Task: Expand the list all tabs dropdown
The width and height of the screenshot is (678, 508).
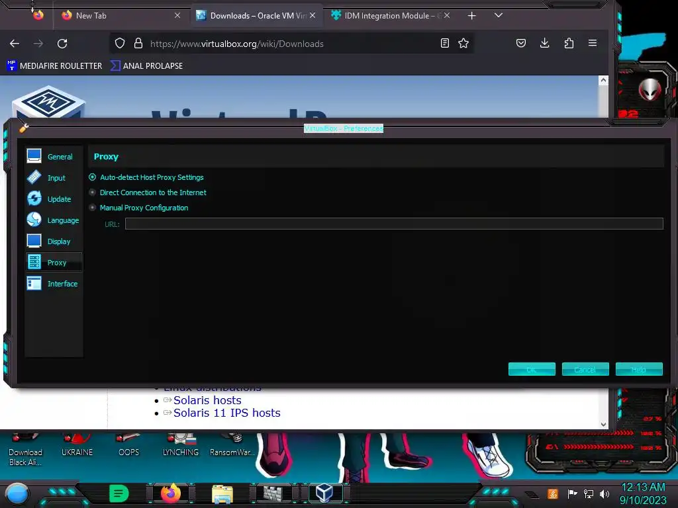Action: click(x=498, y=16)
